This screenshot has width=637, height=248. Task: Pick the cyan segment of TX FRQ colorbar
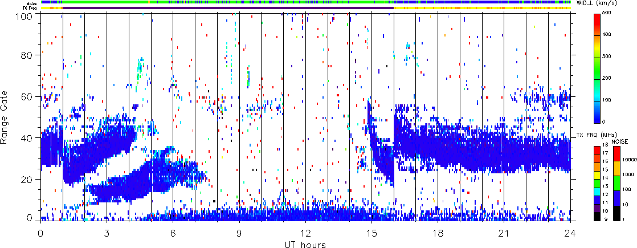(x=597, y=192)
